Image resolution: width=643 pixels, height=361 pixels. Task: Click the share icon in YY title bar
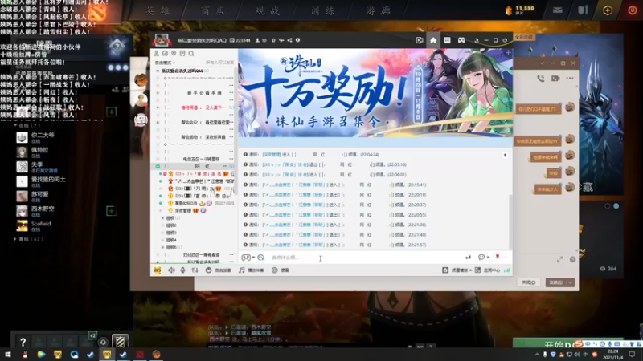tap(290, 40)
